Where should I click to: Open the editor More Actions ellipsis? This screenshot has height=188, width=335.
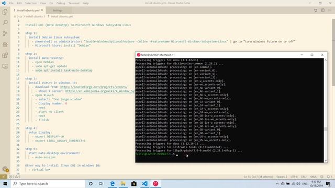(x=330, y=10)
